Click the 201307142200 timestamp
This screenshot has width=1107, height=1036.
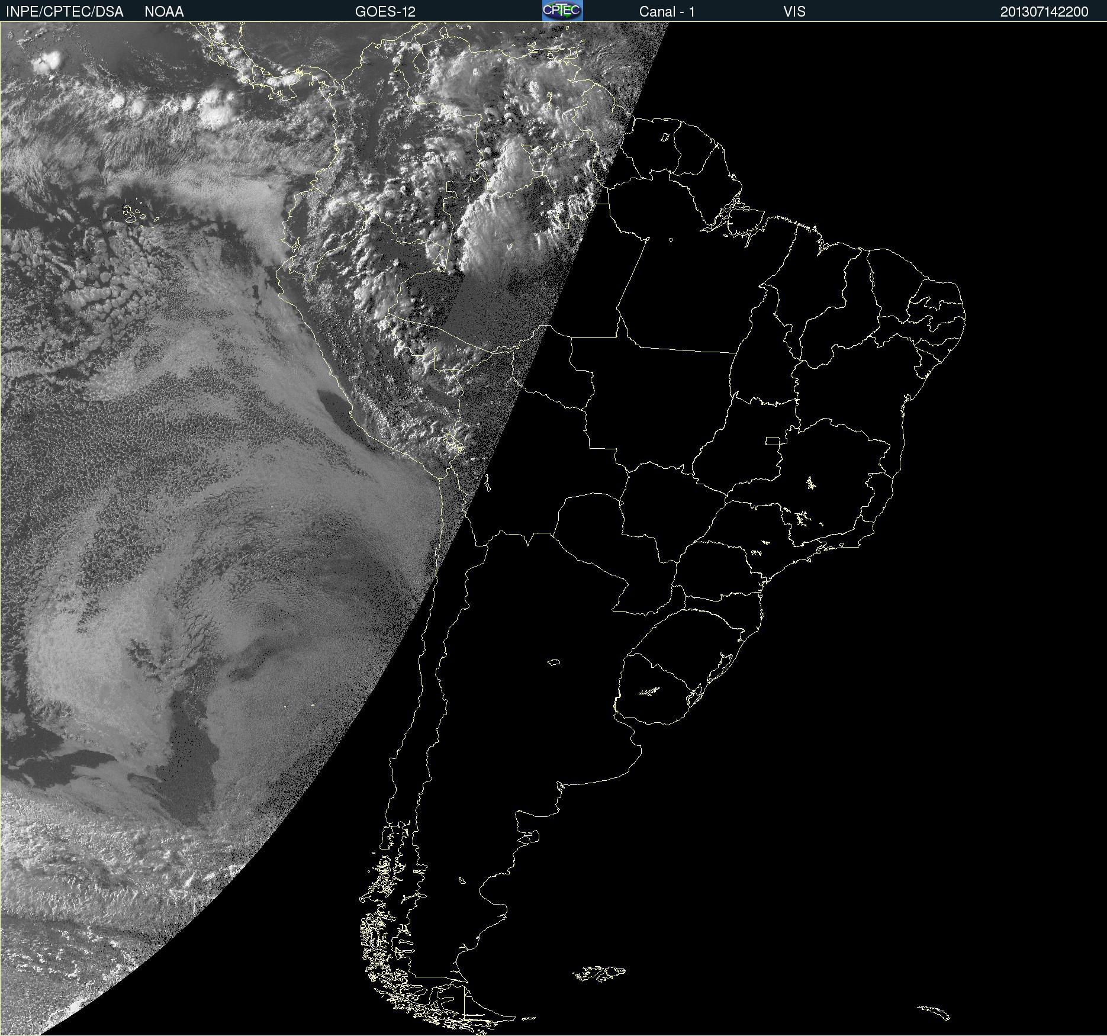pos(1044,12)
